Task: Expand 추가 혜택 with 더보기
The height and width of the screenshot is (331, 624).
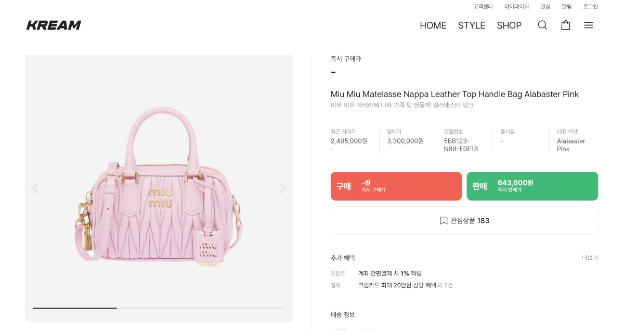Action: (590, 258)
